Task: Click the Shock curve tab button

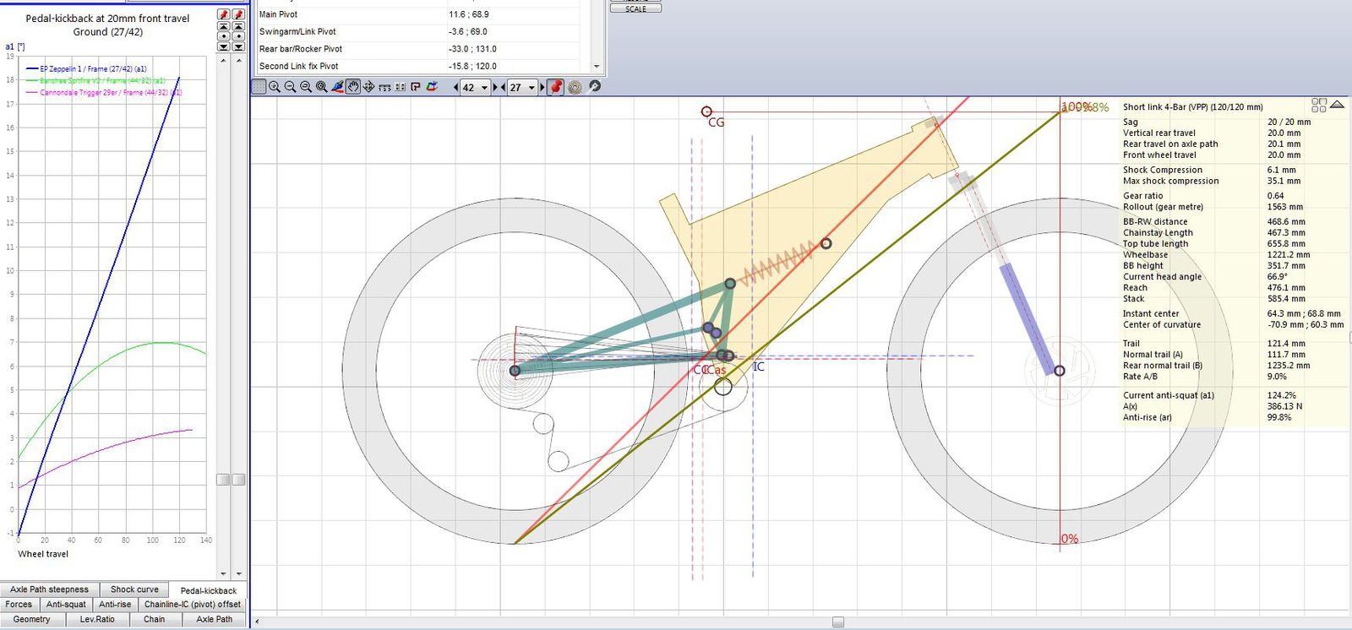Action: (x=134, y=589)
